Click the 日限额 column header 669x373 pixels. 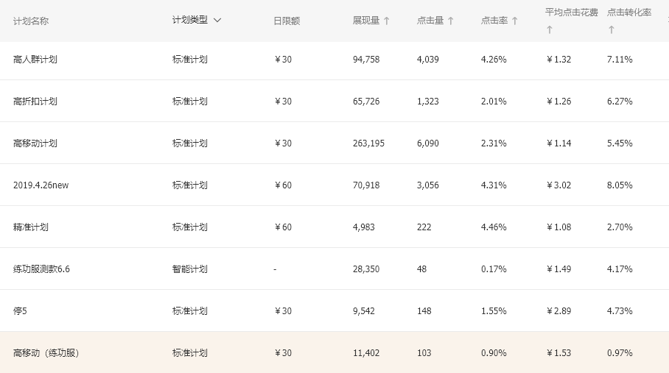pos(287,21)
